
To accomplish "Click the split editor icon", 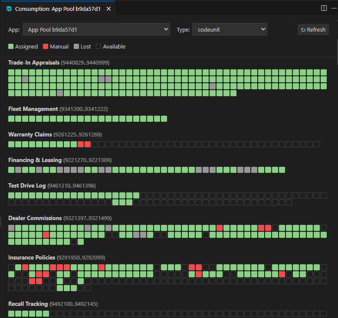I will (x=324, y=8).
